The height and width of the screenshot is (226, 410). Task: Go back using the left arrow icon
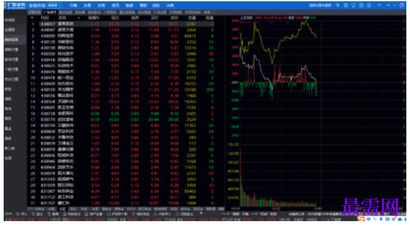(x=379, y=5)
